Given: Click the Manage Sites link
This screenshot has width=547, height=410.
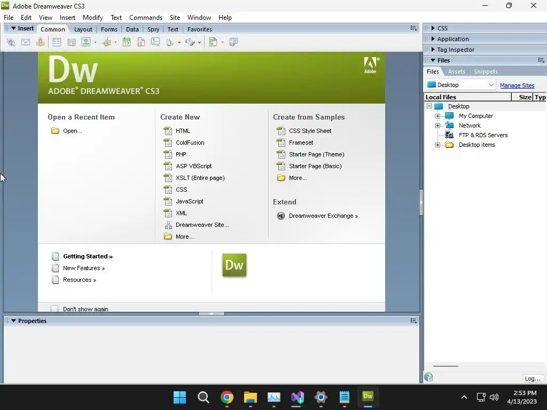Looking at the screenshot, I should [517, 85].
